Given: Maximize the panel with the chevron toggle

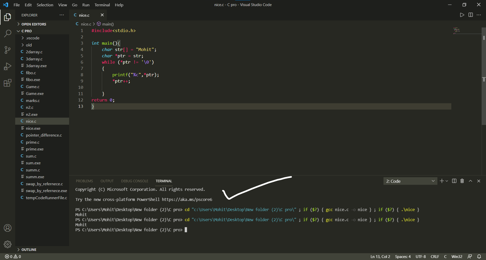Looking at the screenshot, I should [470, 181].
